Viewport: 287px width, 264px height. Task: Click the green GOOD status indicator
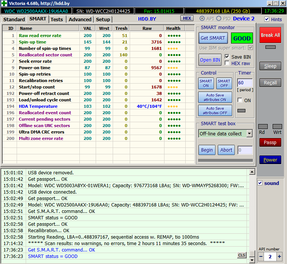[242, 38]
